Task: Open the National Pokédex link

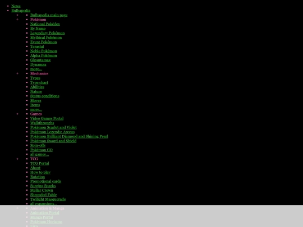Action: point(45,24)
